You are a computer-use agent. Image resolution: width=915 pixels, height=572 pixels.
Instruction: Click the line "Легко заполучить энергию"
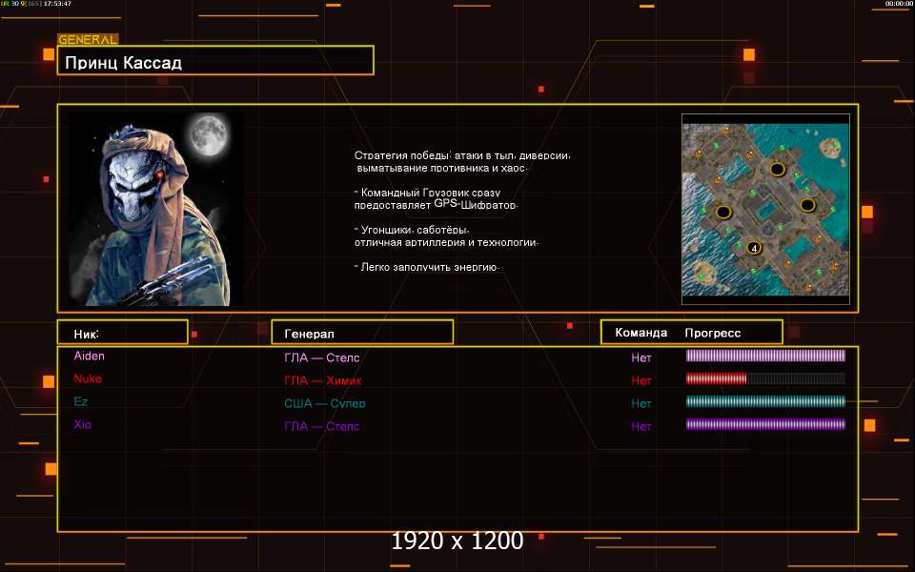pos(427,267)
